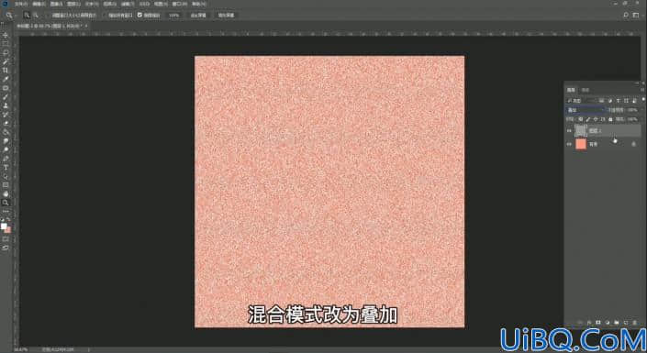Open the blend mode dropdown showing 叠加
The height and width of the screenshot is (353, 647).
pos(586,110)
